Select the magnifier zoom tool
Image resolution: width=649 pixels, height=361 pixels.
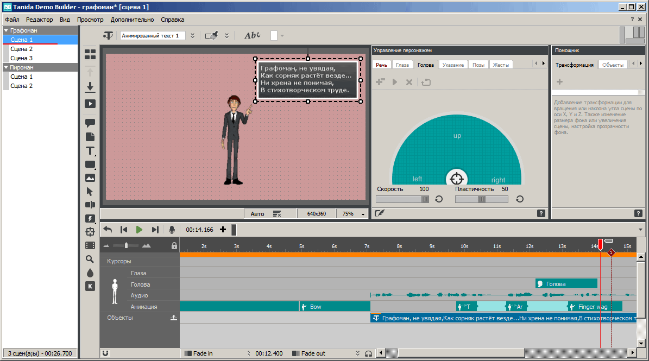tap(90, 259)
